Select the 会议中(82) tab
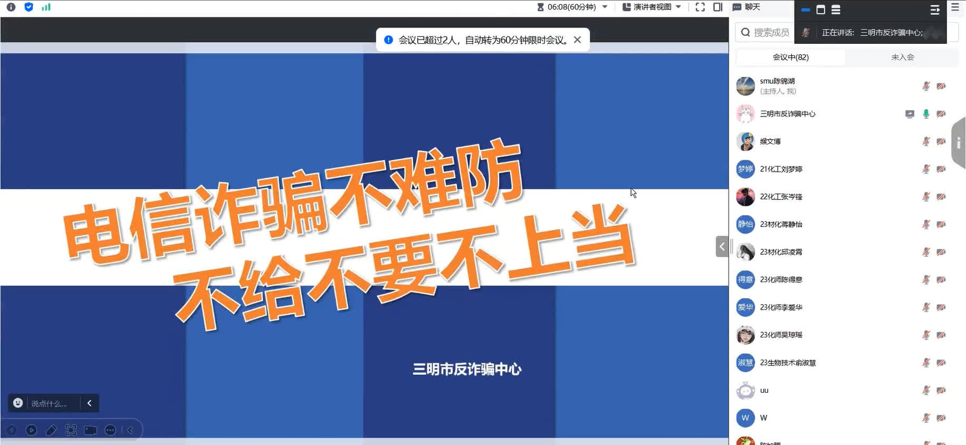 (x=790, y=57)
